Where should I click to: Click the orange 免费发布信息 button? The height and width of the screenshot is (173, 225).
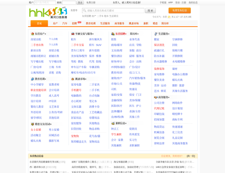(x=180, y=10)
